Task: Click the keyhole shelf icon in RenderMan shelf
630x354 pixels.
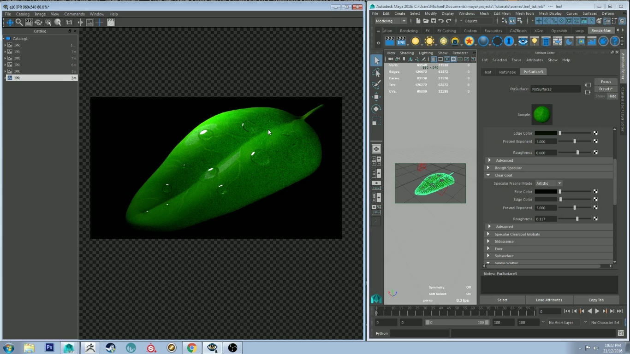Action: (x=509, y=41)
